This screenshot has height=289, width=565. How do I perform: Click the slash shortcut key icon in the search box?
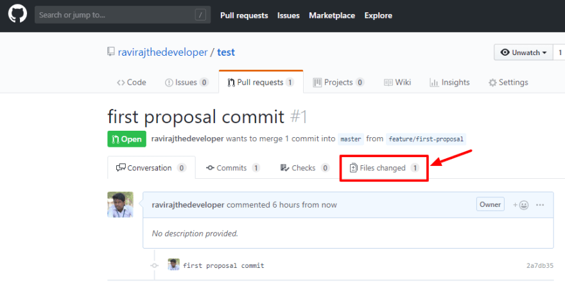pos(200,15)
